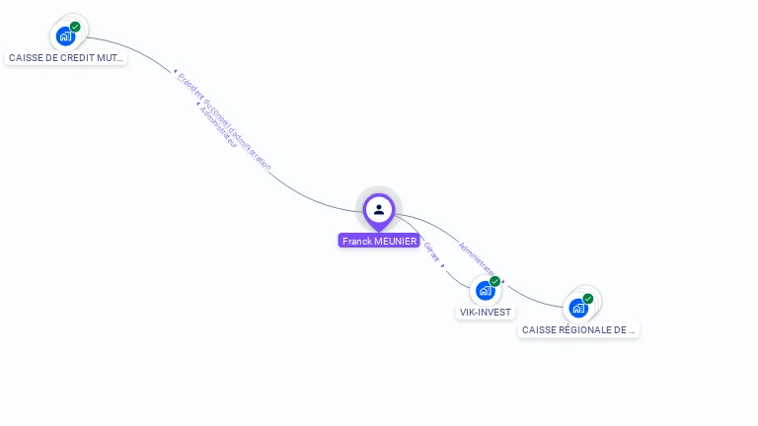Click the curved edge line entering CAISSE RÉGIONALE DE...
The image size is (758, 426).
[534, 300]
